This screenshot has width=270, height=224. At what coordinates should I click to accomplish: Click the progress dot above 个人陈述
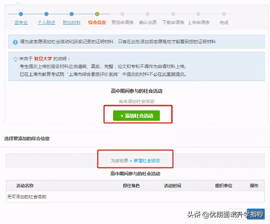[x=46, y=14]
